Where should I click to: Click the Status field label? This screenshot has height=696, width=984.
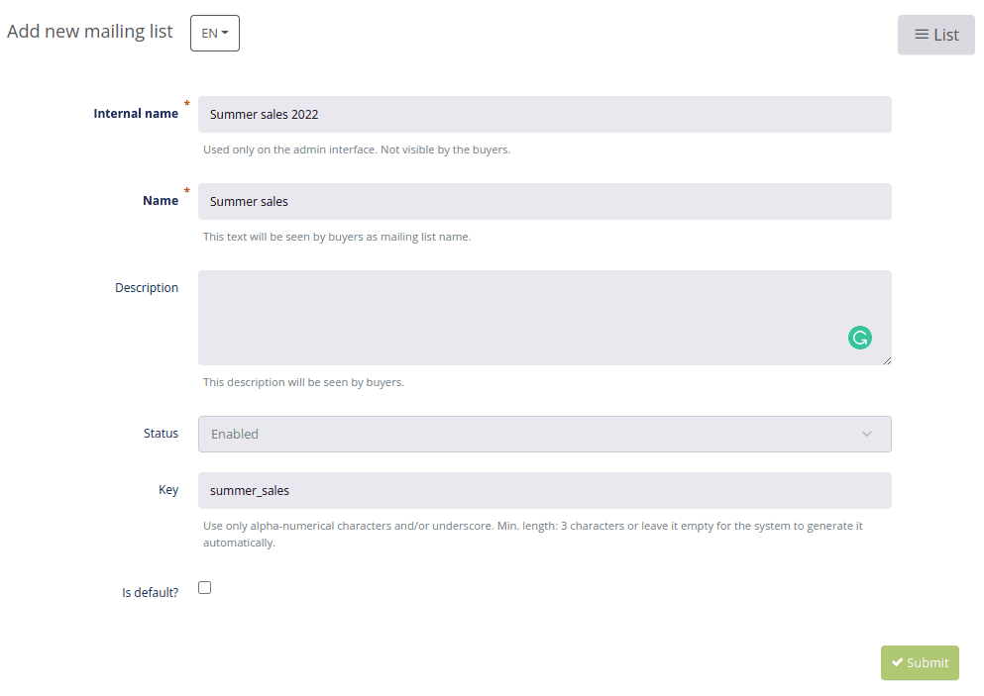[x=161, y=434]
